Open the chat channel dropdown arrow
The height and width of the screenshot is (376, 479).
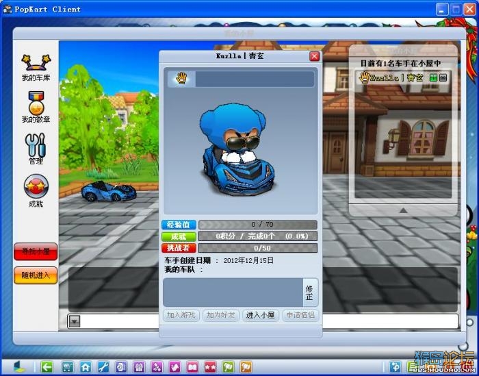click(75, 321)
